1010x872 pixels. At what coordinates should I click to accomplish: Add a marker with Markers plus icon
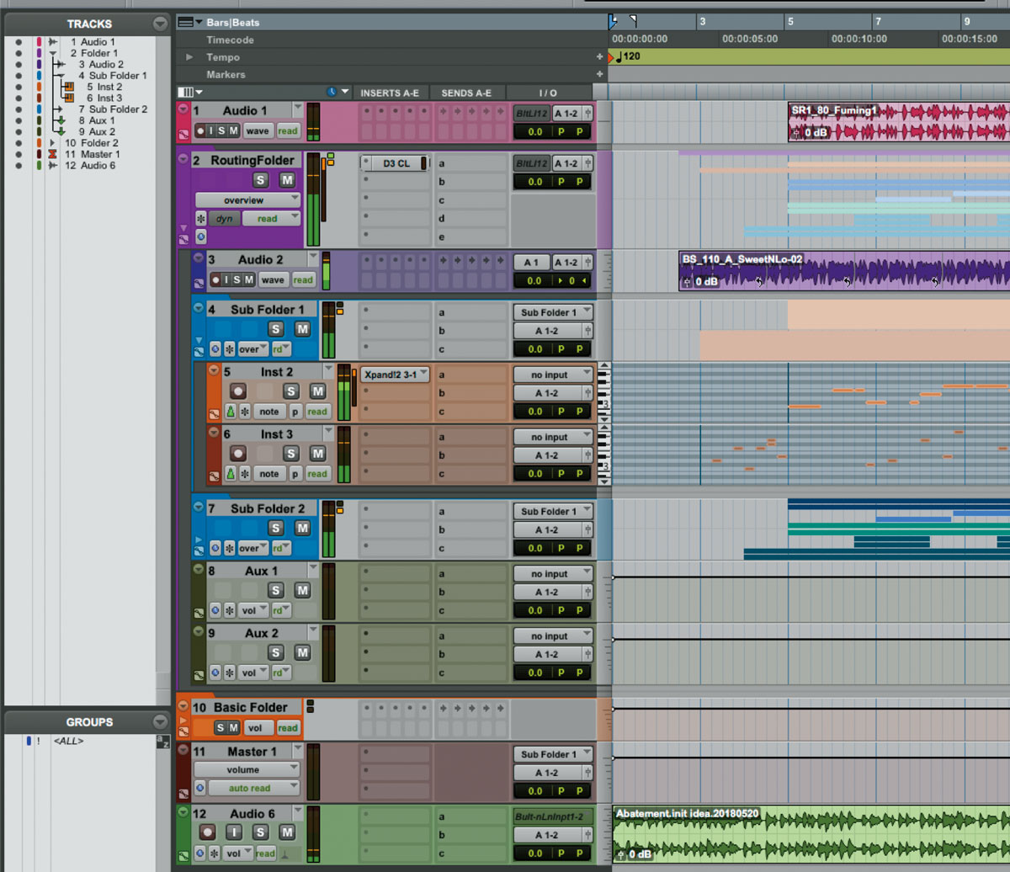600,75
